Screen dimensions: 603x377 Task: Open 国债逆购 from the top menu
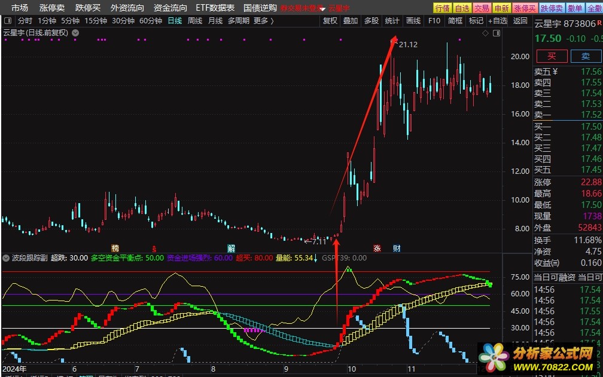(x=260, y=8)
